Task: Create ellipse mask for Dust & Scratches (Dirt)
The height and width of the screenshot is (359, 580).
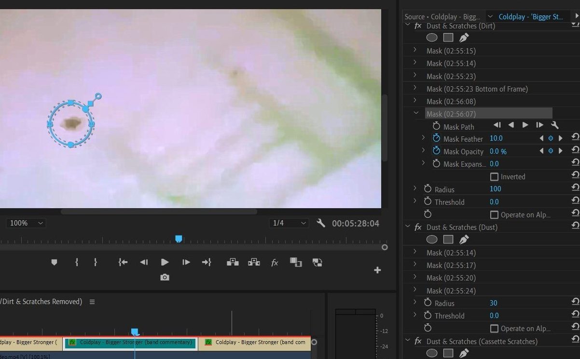Action: (432, 38)
